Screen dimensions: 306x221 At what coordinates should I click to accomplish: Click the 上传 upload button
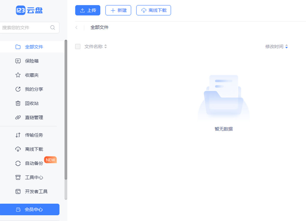[x=87, y=10]
